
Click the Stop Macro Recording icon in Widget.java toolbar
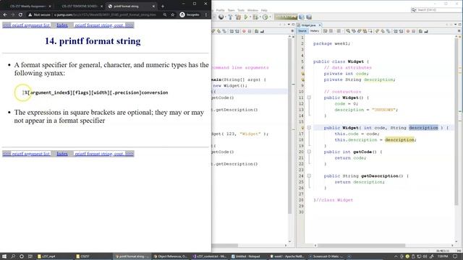click(414, 31)
